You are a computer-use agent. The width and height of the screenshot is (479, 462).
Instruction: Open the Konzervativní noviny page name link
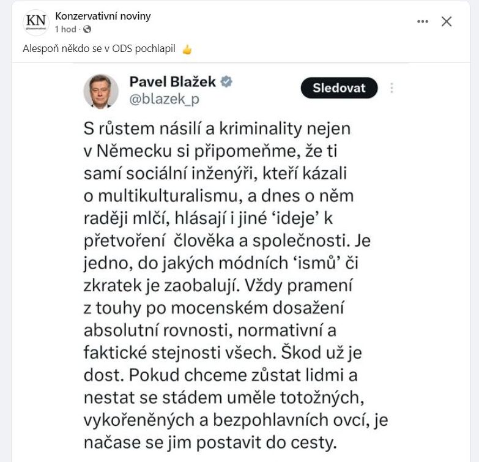click(102, 16)
